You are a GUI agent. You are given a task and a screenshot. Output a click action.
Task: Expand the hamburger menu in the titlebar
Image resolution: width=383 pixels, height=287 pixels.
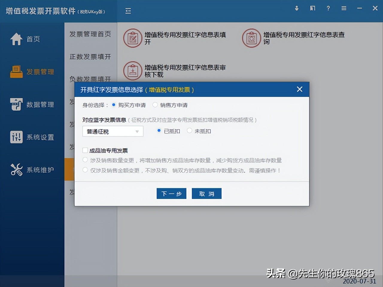point(344,8)
